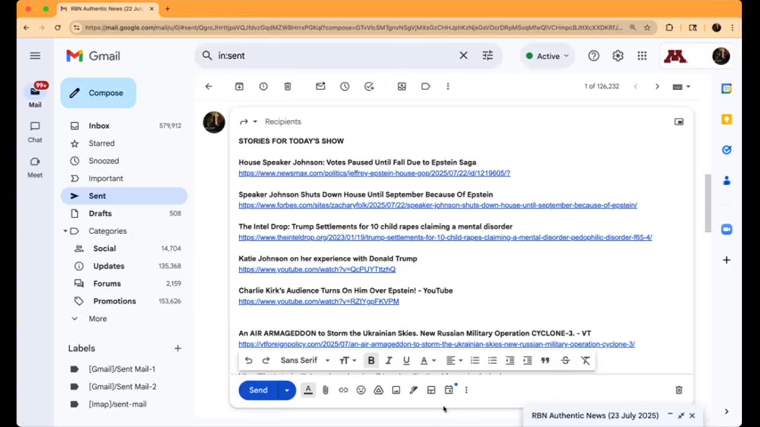Open the Move to folder icon
The height and width of the screenshot is (427, 760).
(402, 87)
